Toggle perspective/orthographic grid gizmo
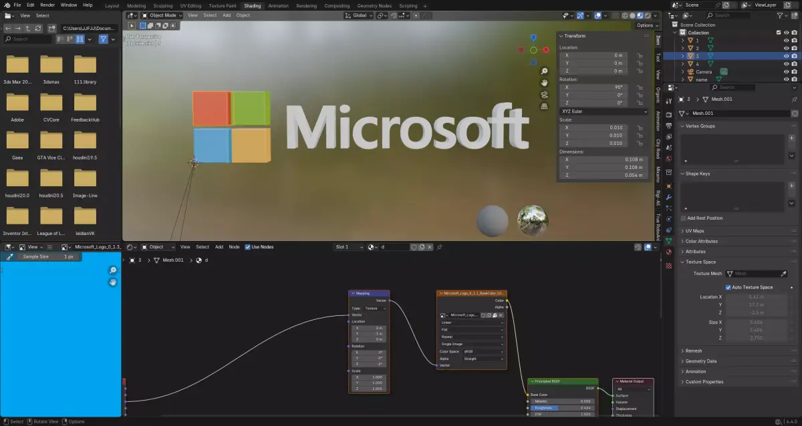This screenshot has width=802, height=426. point(545,105)
